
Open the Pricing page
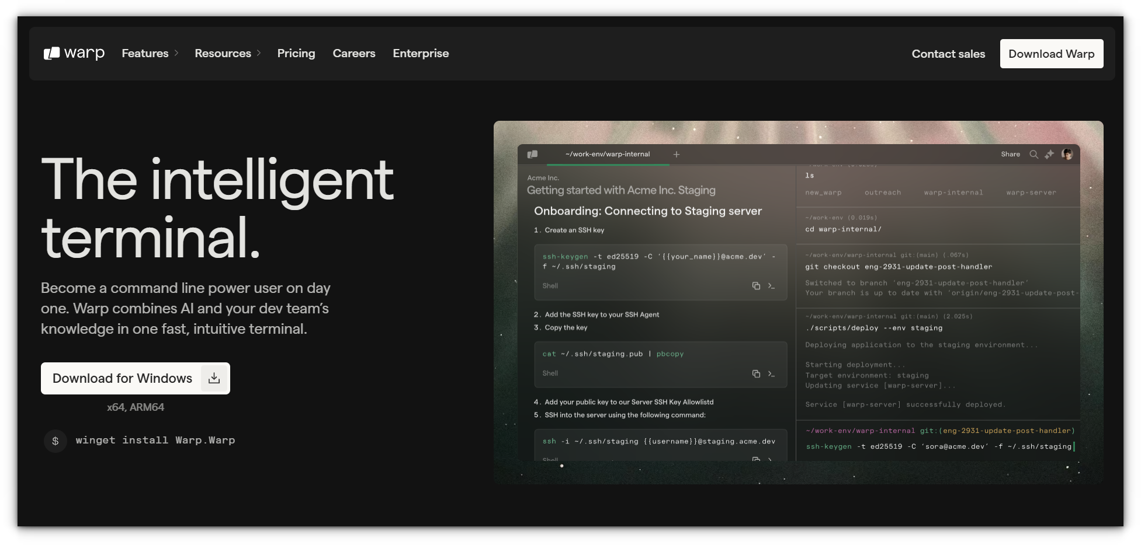point(296,53)
